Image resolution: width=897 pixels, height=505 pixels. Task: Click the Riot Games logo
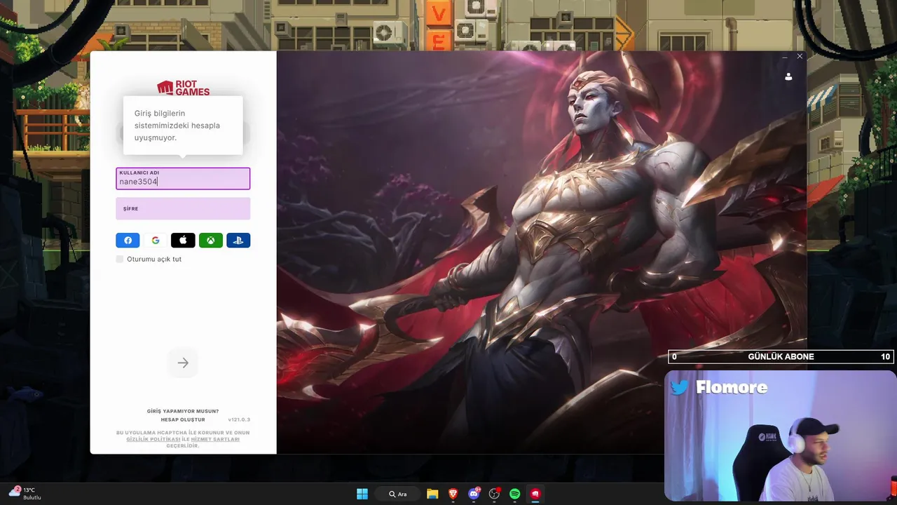183,88
